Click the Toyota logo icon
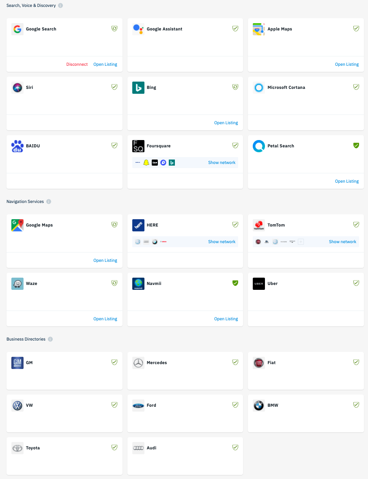This screenshot has width=368, height=479. click(x=17, y=448)
